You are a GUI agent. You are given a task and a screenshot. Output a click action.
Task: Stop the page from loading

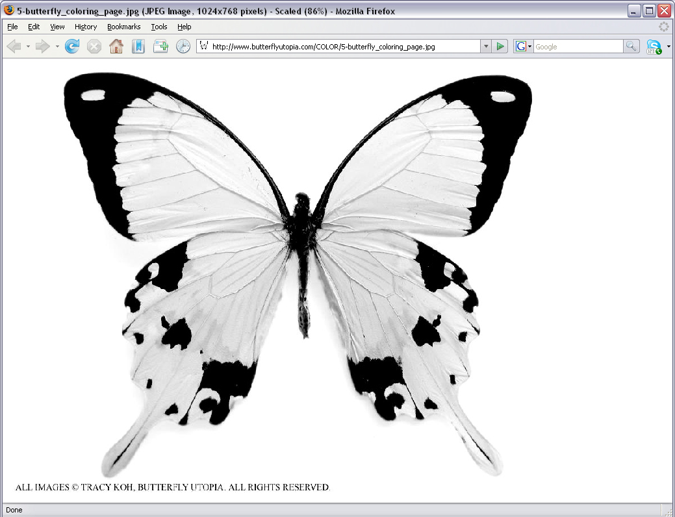coord(94,45)
